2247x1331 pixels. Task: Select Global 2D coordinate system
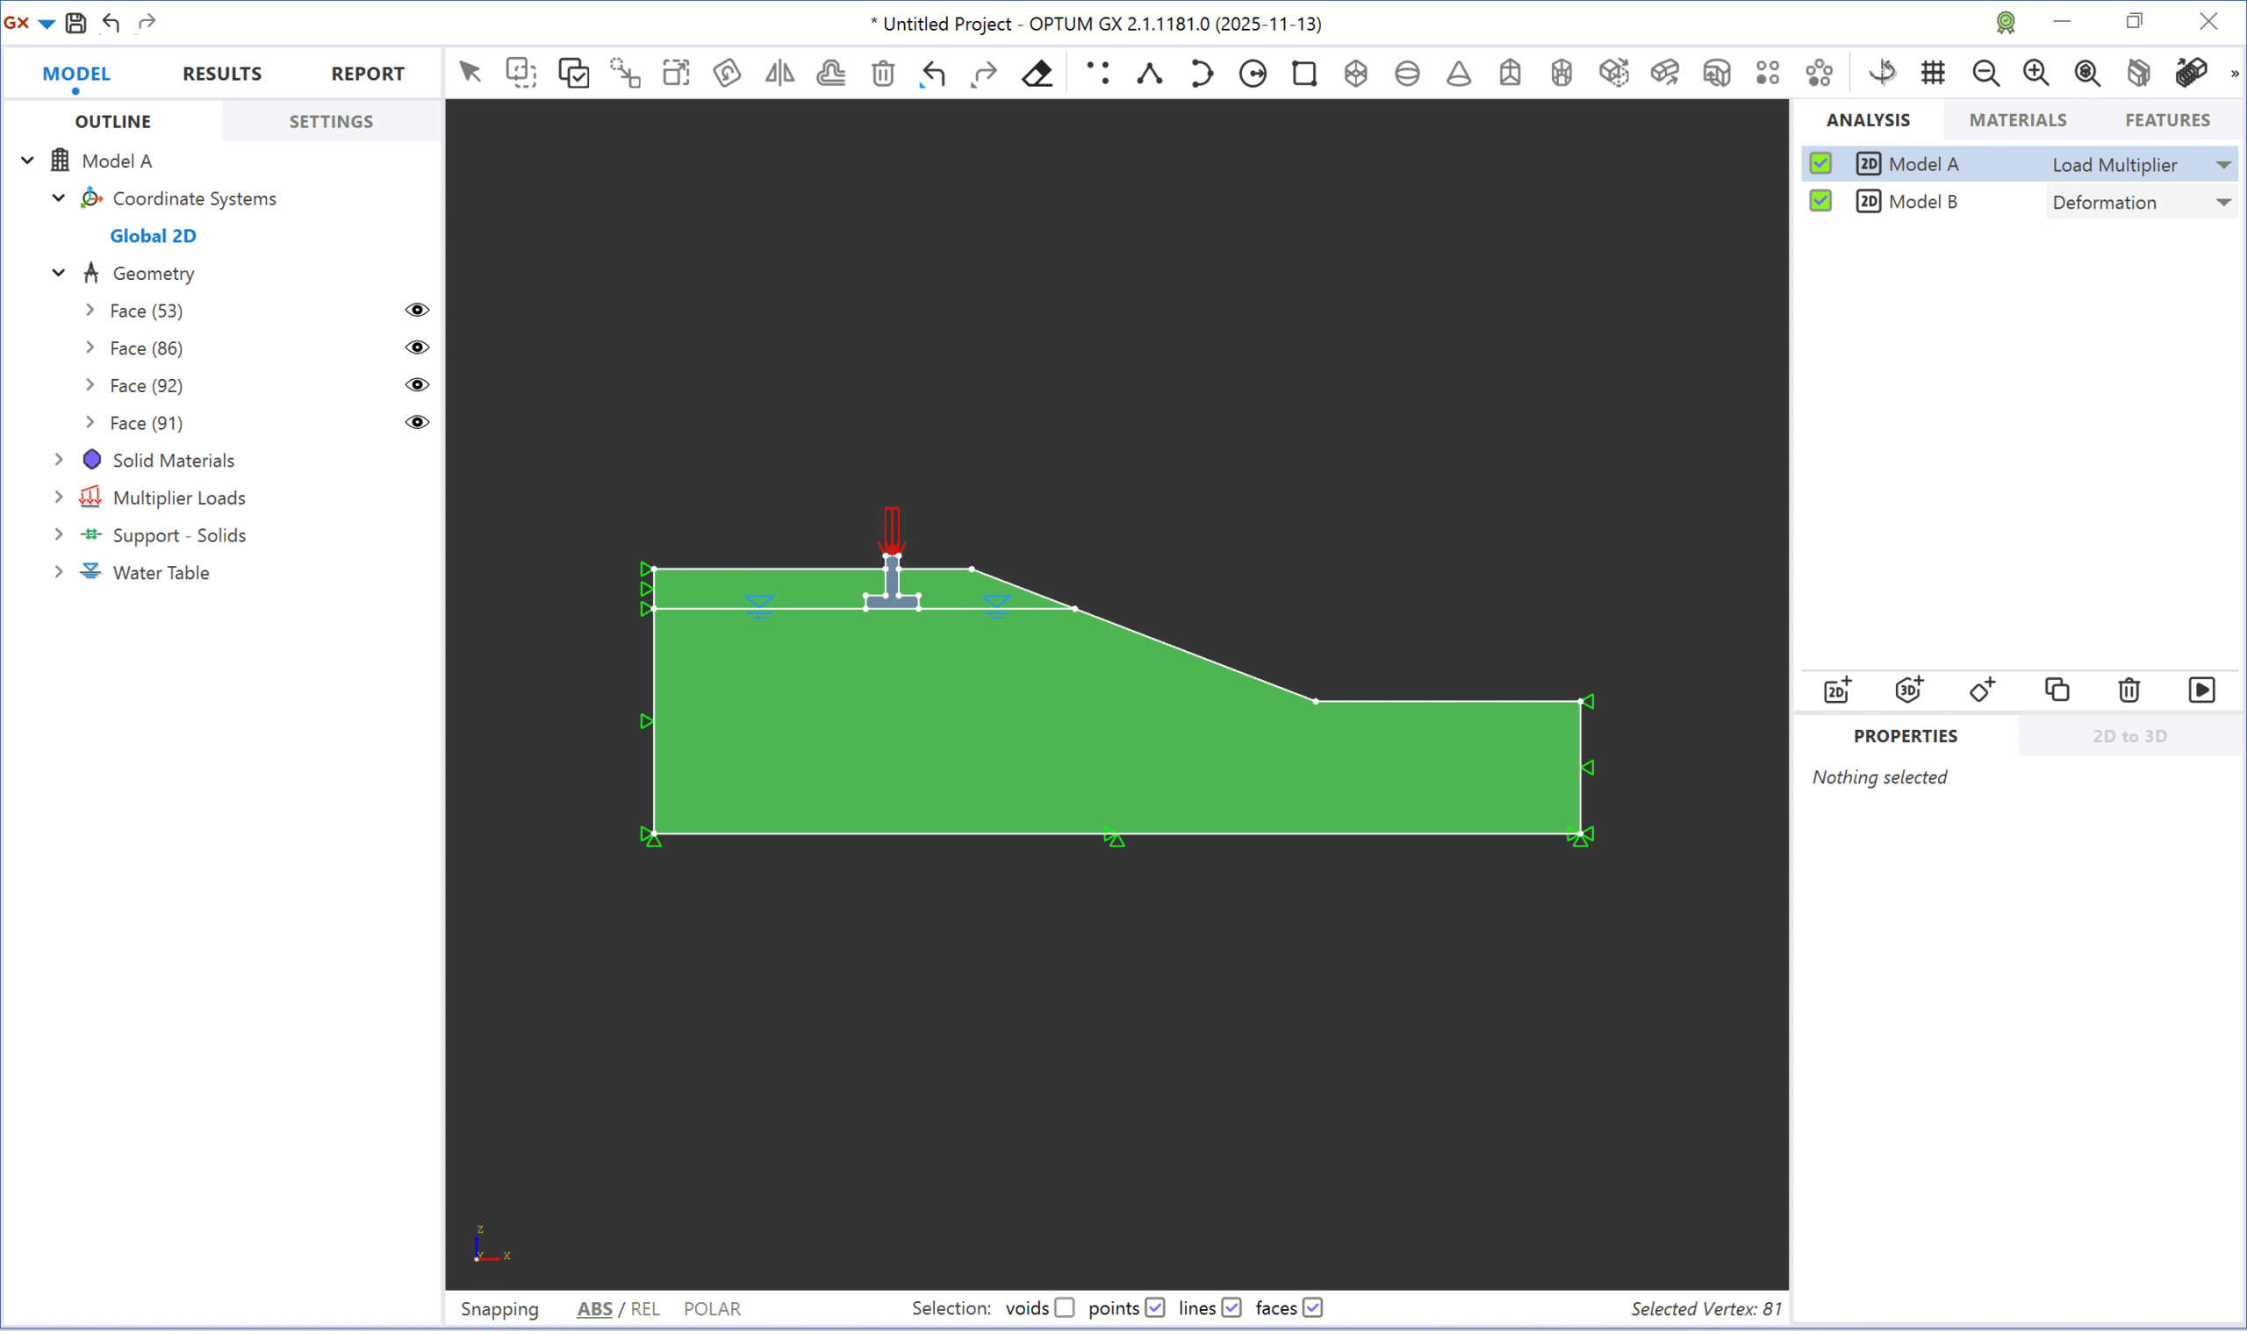[x=154, y=235]
